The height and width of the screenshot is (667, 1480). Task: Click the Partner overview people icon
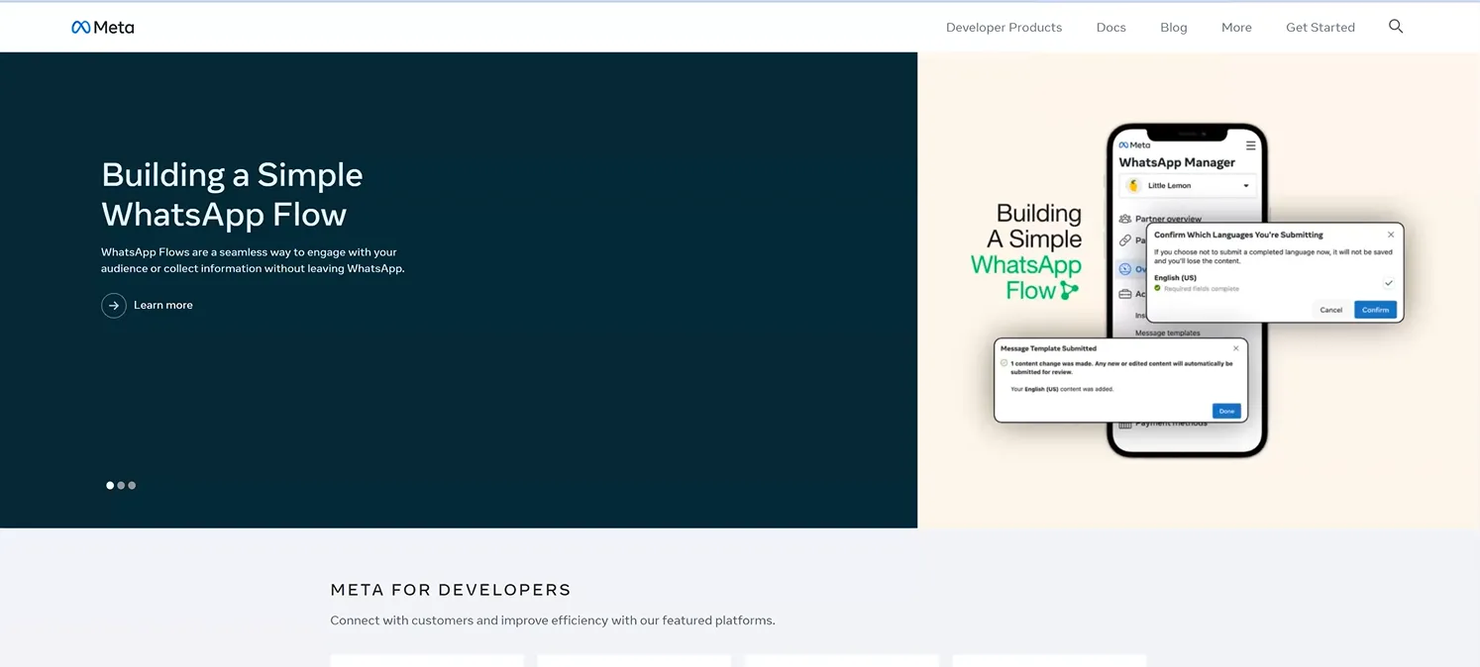[1125, 219]
